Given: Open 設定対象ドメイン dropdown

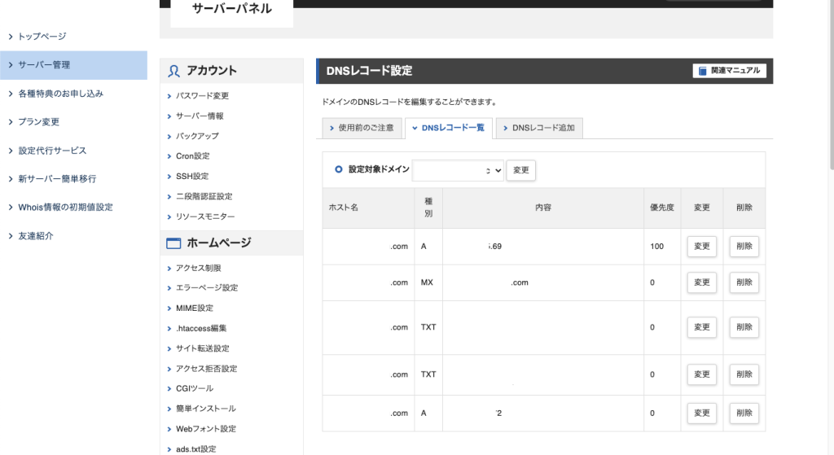Looking at the screenshot, I should (x=458, y=171).
